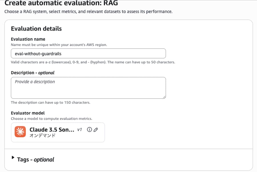
Task: Click the info icon beside Claude 3.5 Sonnet
Action: click(89, 130)
